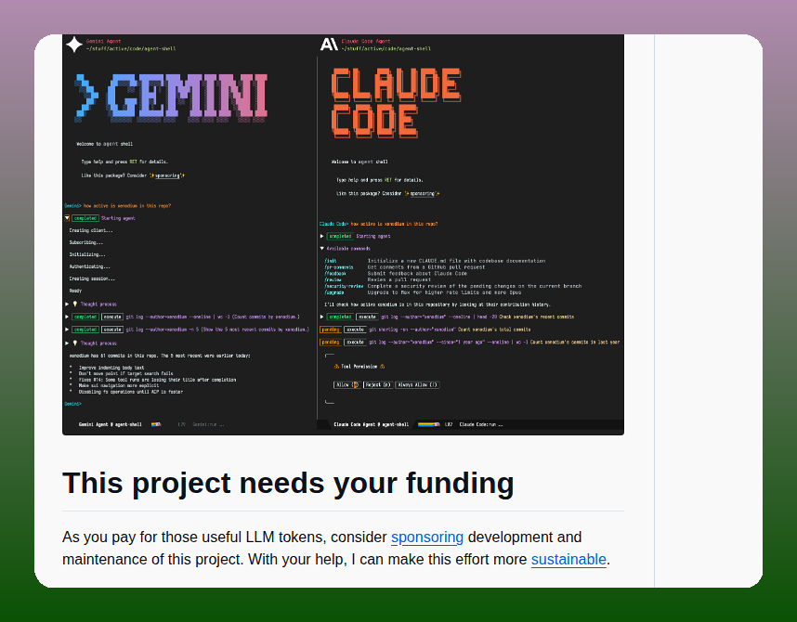Viewport: 797px width, 622px height.
Task: Click the sponsoring link inside Claude Code pane
Action: [x=423, y=194]
